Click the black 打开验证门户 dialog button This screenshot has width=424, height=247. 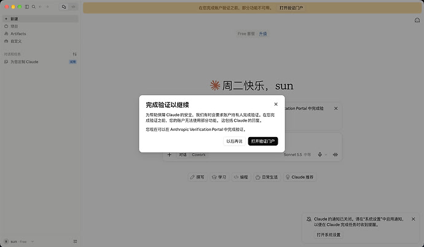263,141
